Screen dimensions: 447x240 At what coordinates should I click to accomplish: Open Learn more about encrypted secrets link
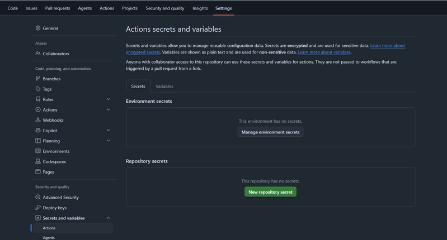388,46
